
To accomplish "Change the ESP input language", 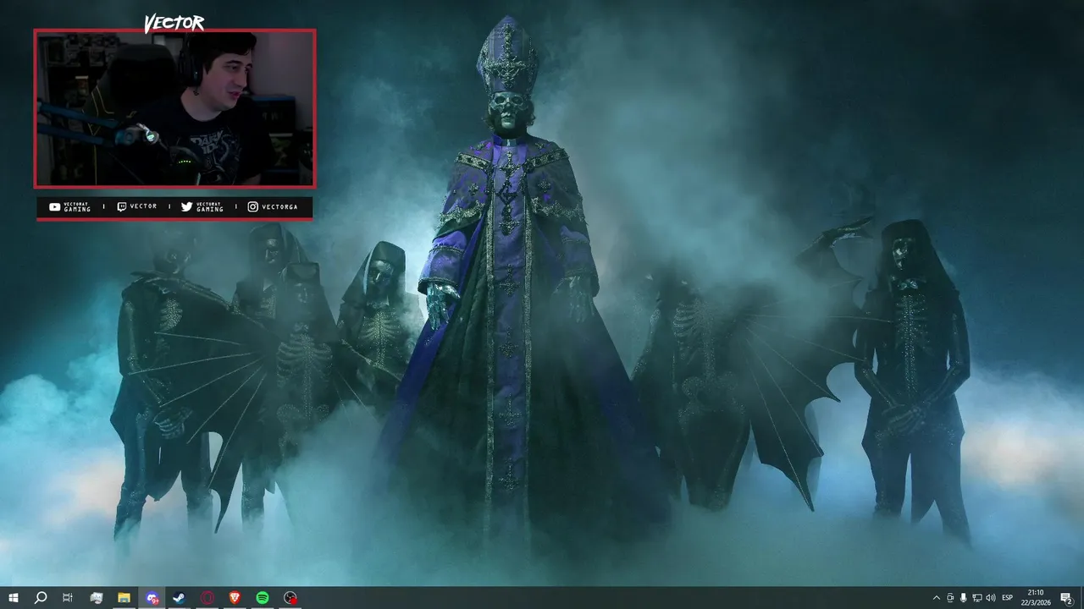I will point(1008,598).
